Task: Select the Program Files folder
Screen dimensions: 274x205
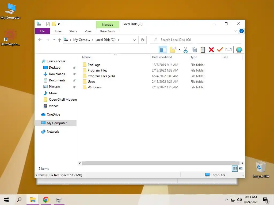Action: click(x=97, y=70)
